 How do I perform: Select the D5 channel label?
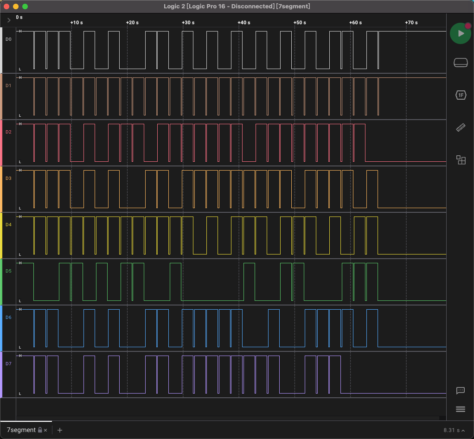pos(8,271)
